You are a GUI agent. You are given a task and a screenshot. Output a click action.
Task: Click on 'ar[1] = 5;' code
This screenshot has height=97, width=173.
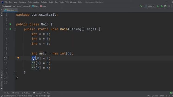tap(41, 63)
